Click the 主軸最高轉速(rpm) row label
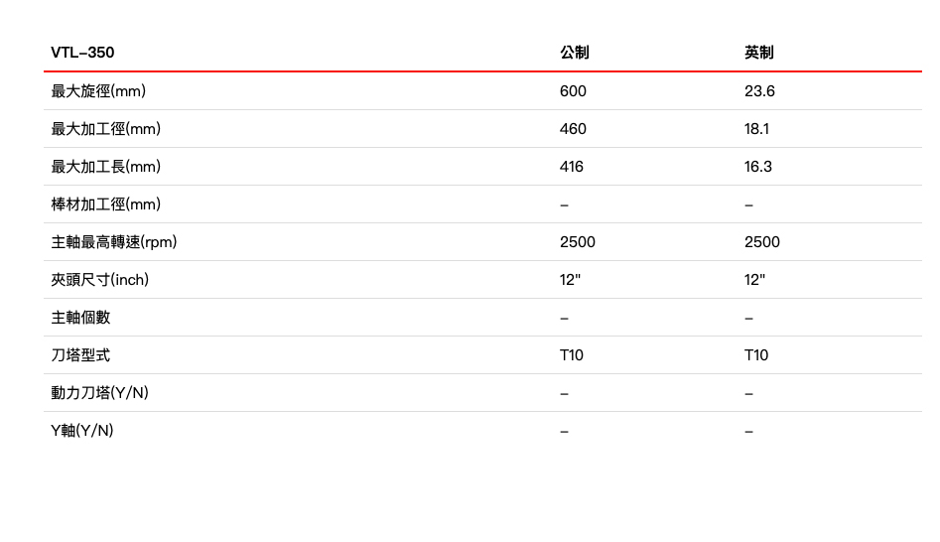 (x=114, y=242)
